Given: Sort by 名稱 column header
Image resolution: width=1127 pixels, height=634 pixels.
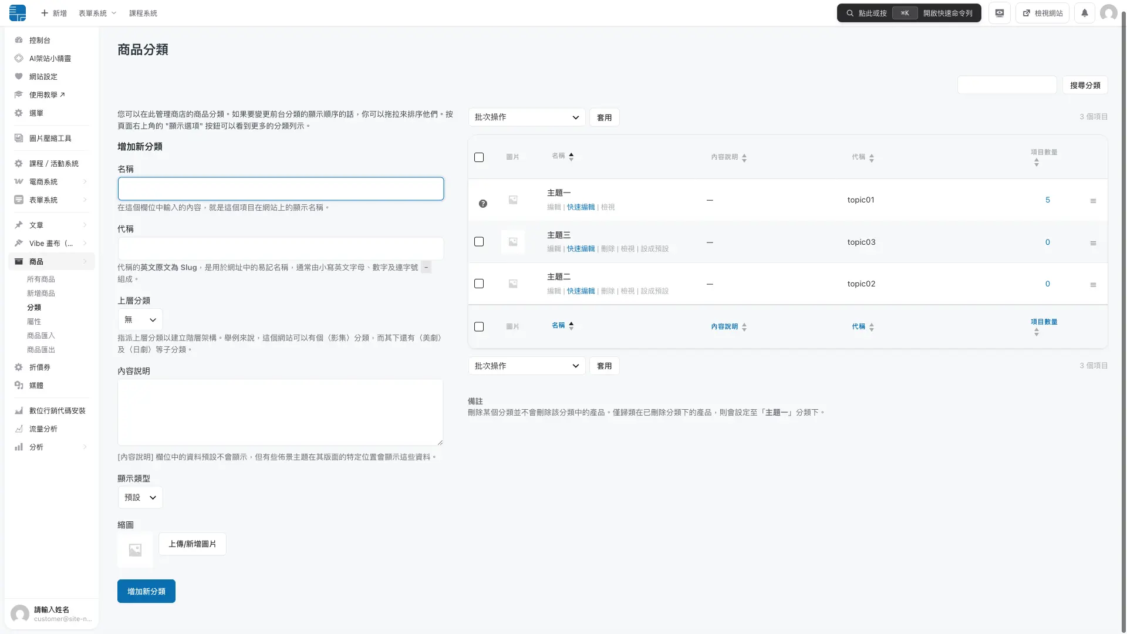Looking at the screenshot, I should (562, 156).
